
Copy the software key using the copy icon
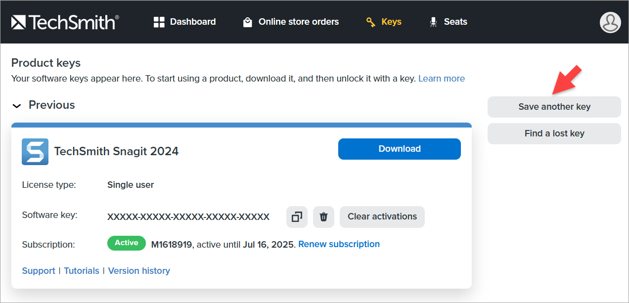point(296,216)
